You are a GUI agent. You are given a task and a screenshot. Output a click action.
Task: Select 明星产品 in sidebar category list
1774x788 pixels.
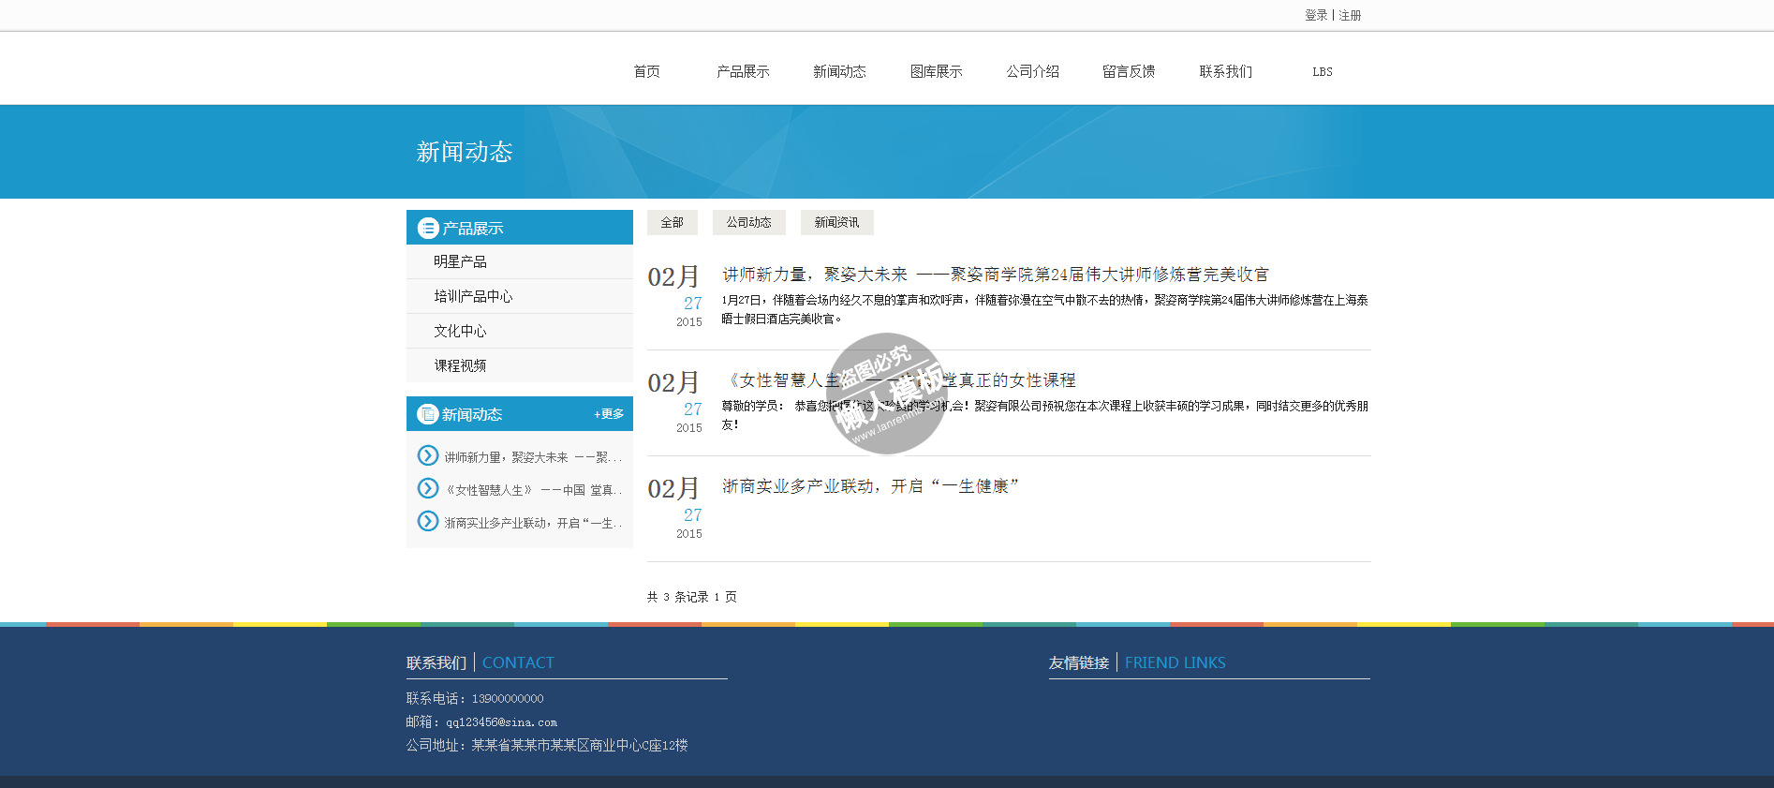tap(460, 261)
